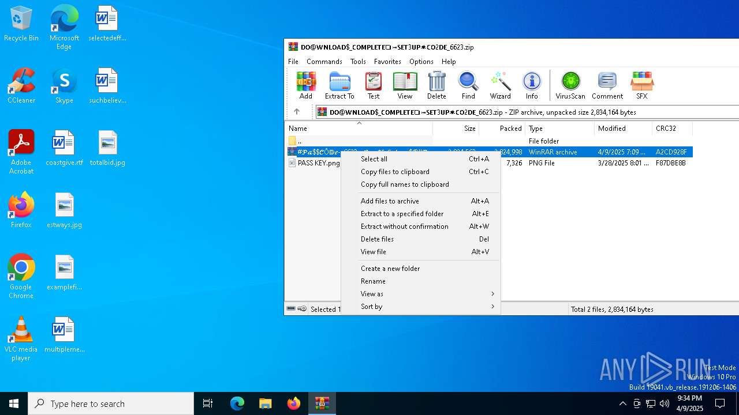Sort by the Type column header
Image resolution: width=739 pixels, height=415 pixels.
click(x=559, y=129)
